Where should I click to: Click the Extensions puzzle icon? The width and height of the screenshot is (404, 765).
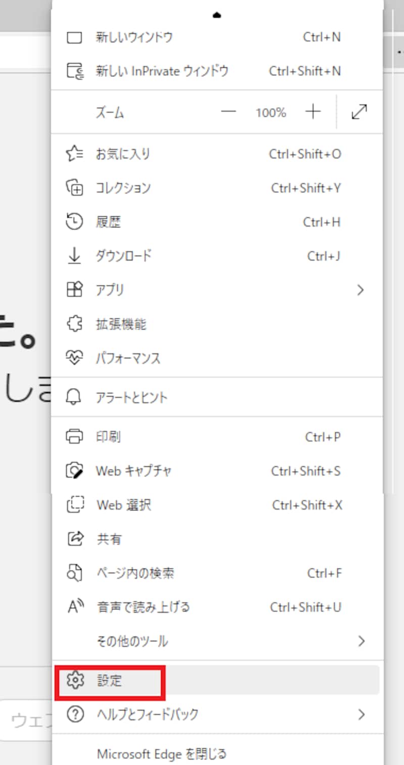tap(75, 324)
